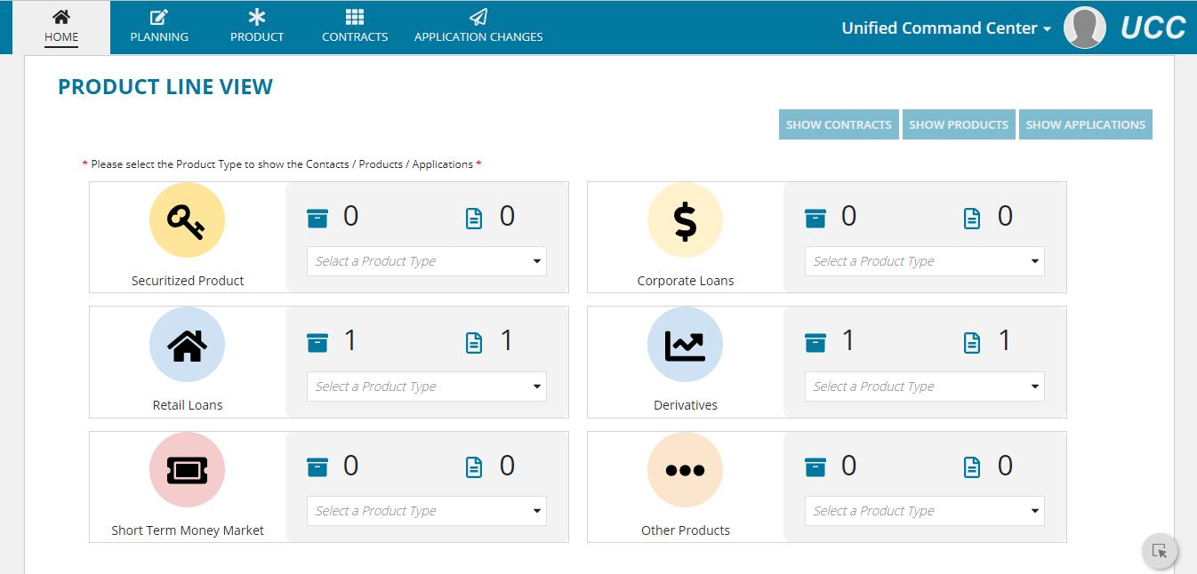This screenshot has height=574, width=1197.
Task: Expand Corporate Loans product type dropdown
Action: [x=924, y=261]
